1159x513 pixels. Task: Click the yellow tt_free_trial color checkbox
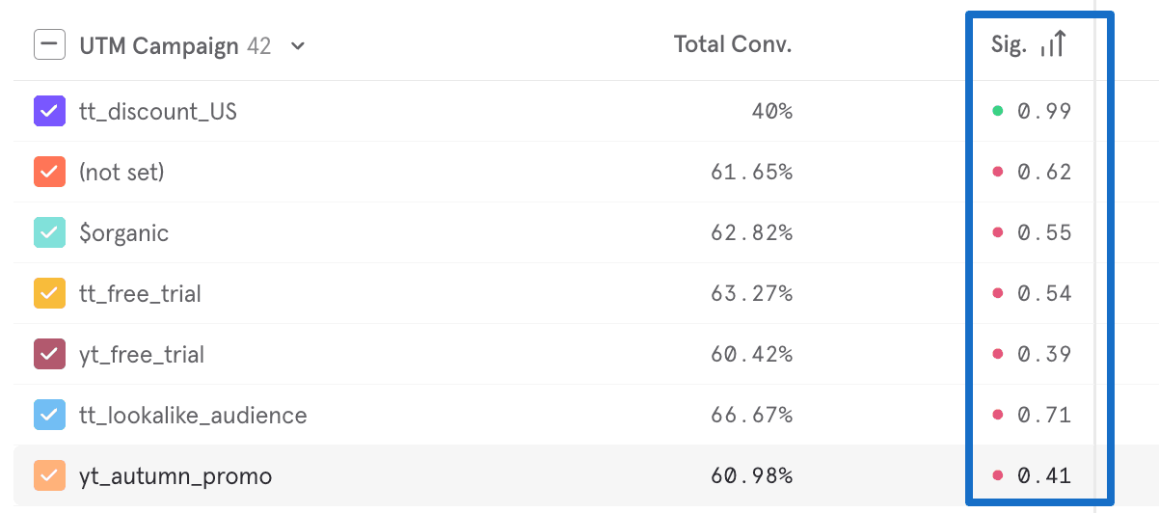[x=49, y=294]
